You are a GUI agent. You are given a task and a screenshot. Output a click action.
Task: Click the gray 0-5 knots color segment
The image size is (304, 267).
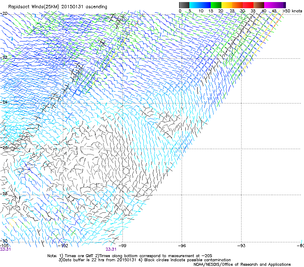click(x=184, y=5)
